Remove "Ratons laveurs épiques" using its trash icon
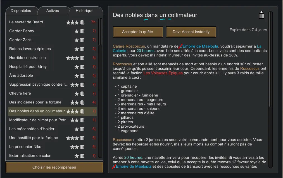 (82, 49)
